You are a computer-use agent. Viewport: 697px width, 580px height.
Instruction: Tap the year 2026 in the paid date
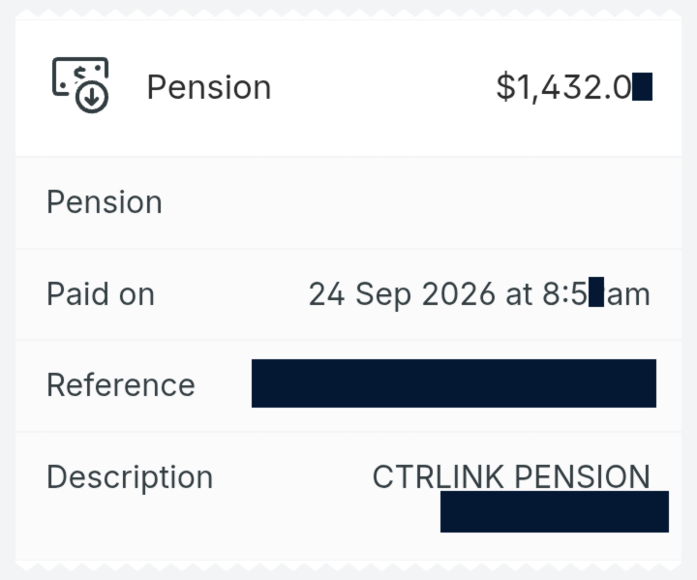[x=458, y=294]
